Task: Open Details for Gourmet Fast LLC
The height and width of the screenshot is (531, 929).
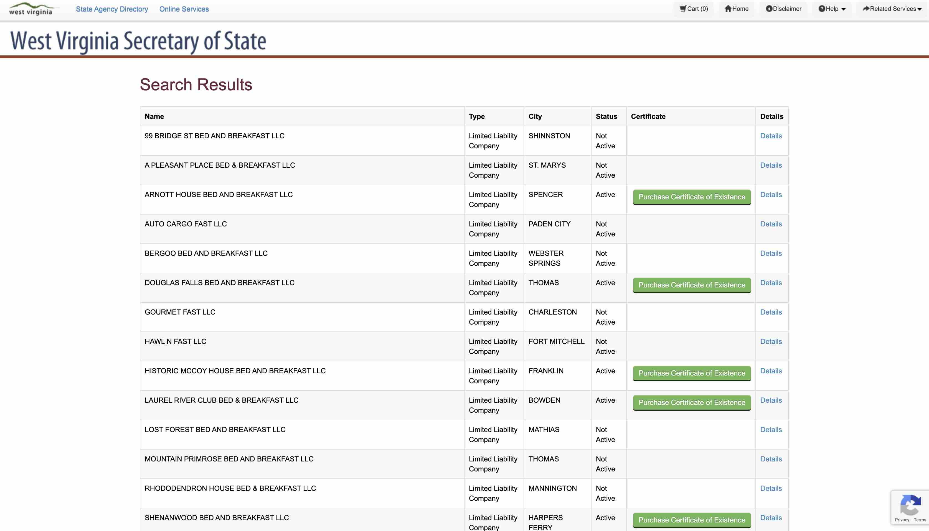Action: point(771,312)
